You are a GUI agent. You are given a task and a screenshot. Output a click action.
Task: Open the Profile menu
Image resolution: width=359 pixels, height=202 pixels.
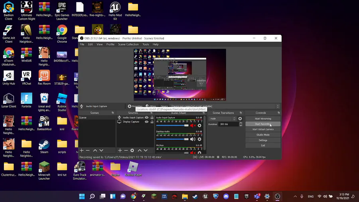click(x=110, y=44)
